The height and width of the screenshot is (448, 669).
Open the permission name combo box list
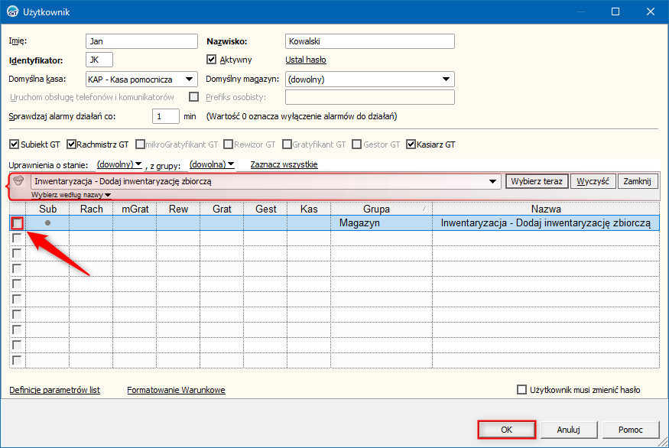493,181
